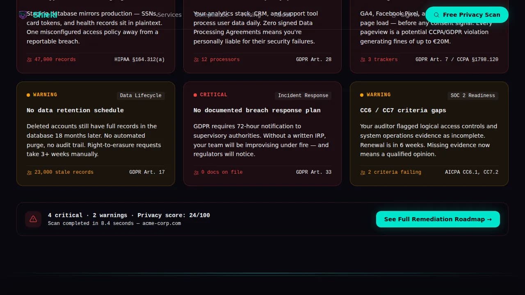This screenshot has height=295, width=525.
Task: Click the 23,000 stale records count
Action: (64, 172)
